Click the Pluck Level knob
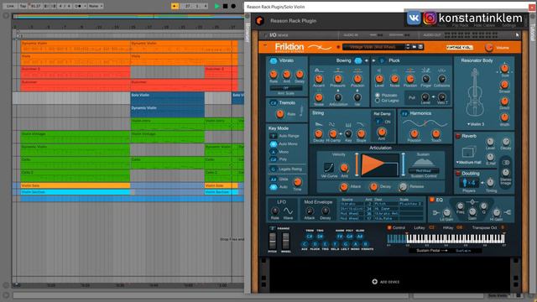 click(x=379, y=79)
